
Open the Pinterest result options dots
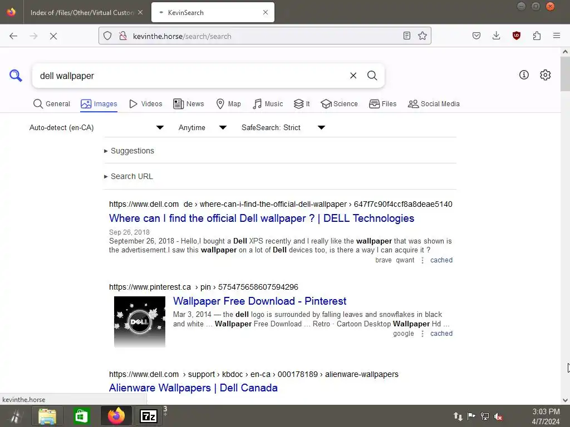[x=422, y=334]
